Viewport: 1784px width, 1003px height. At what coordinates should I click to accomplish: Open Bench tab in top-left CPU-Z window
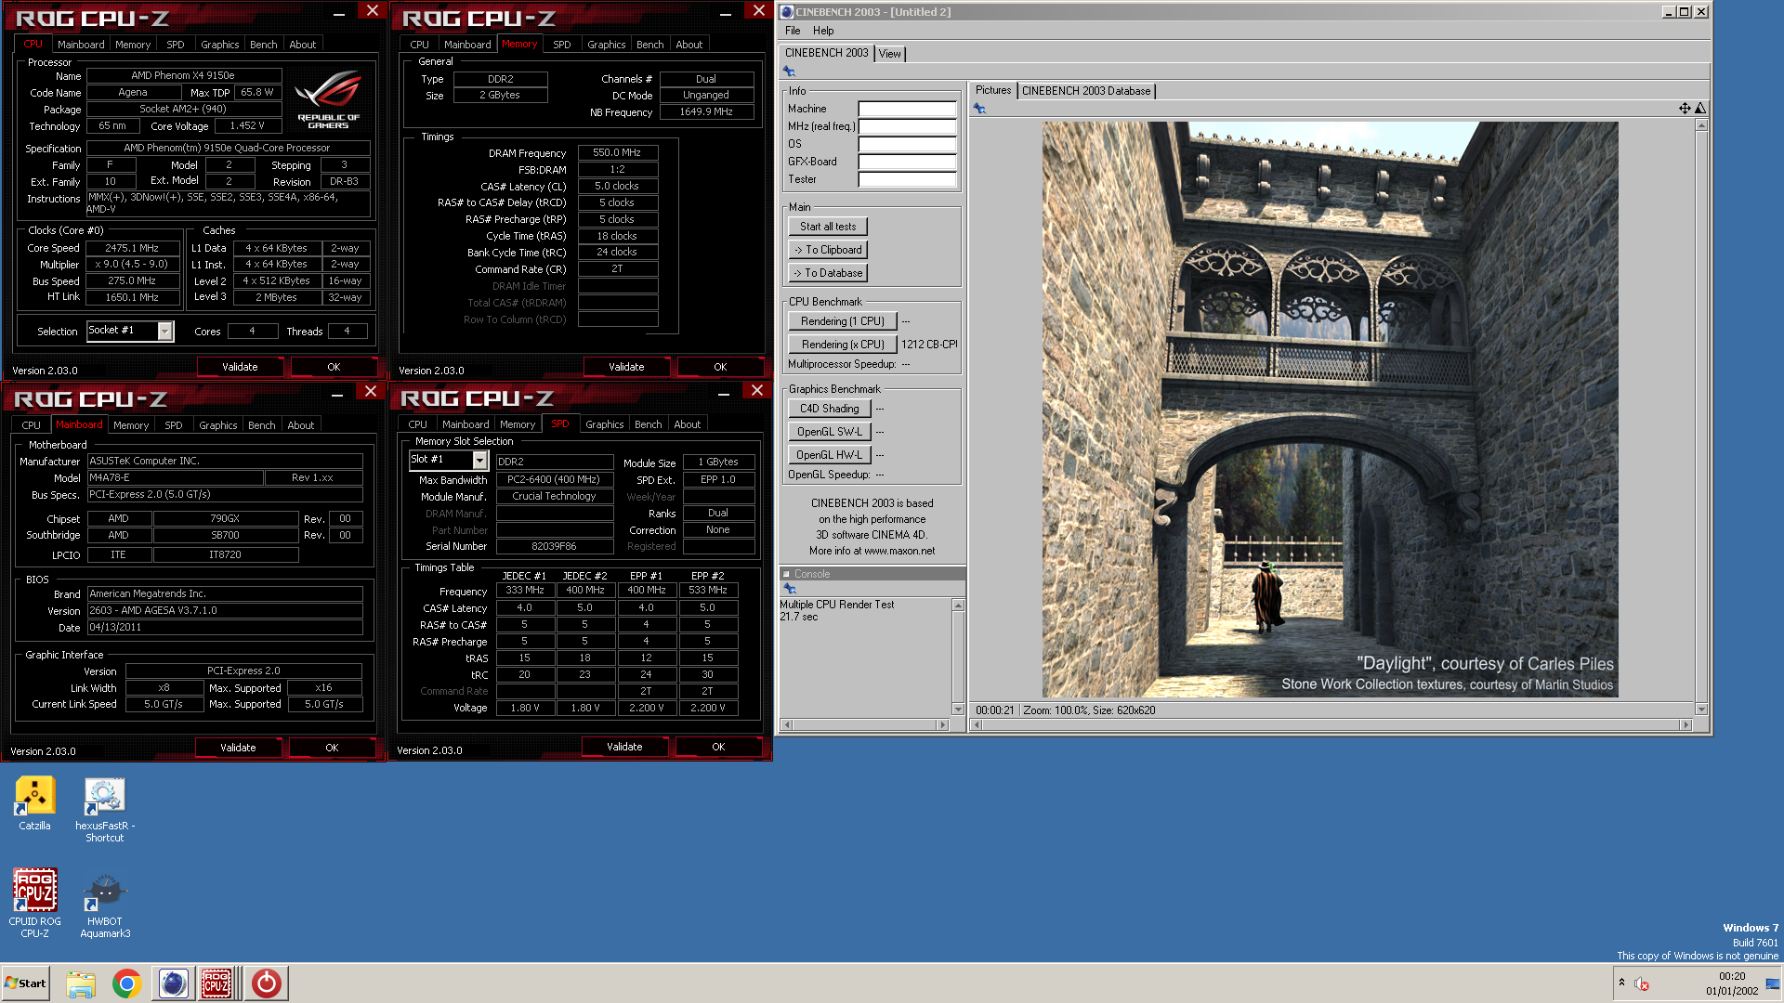coord(263,45)
